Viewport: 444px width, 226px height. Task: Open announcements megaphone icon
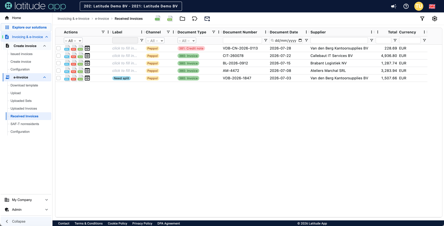(393, 6)
